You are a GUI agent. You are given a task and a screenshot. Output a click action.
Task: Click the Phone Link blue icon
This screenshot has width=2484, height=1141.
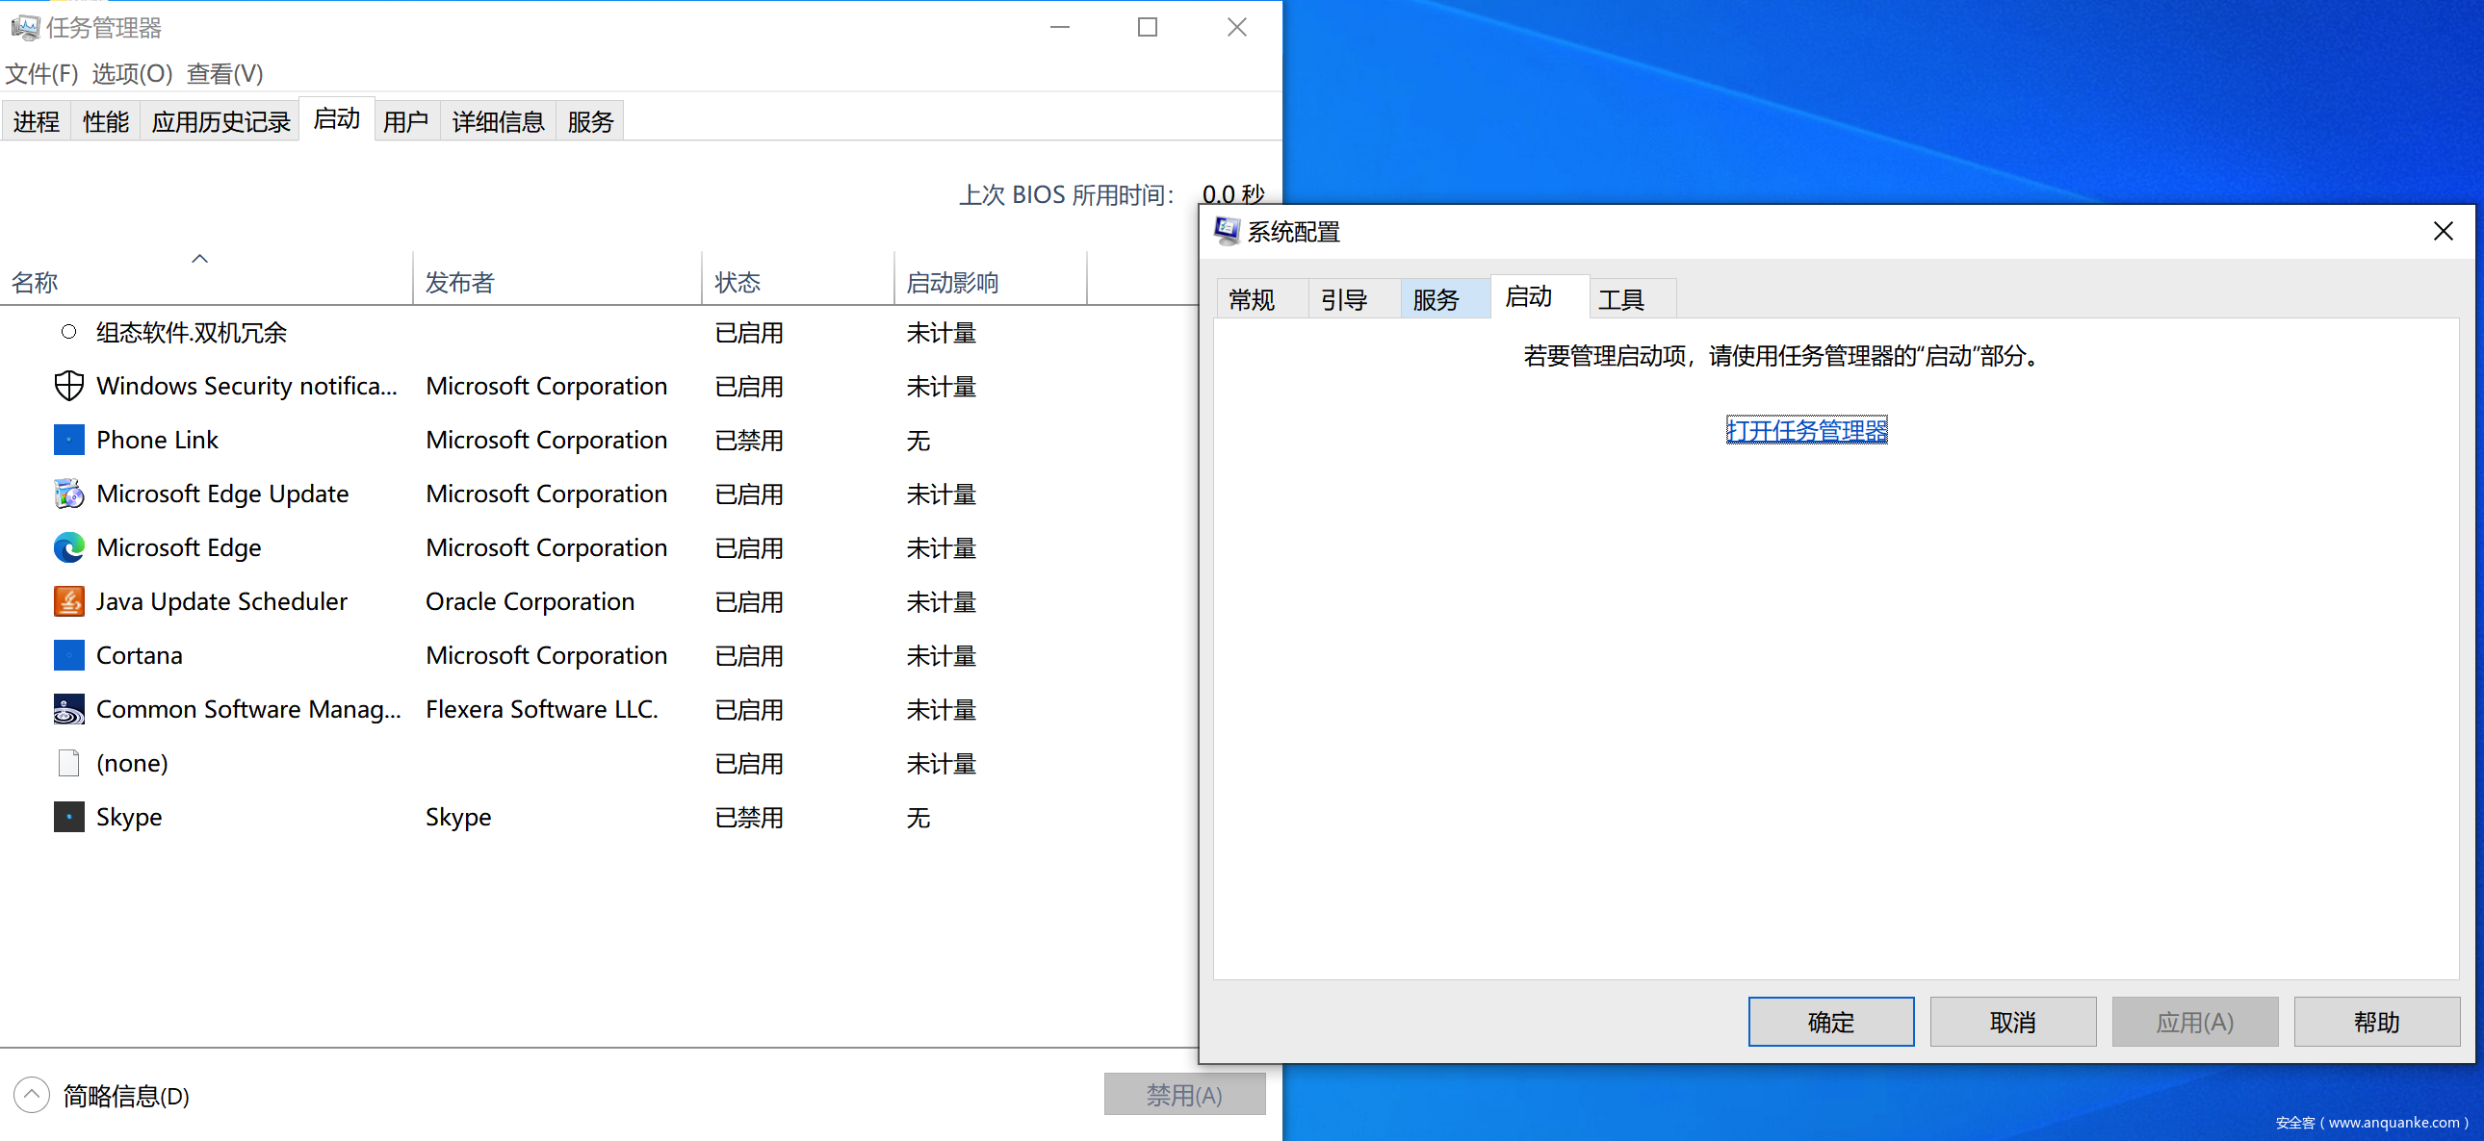(68, 441)
